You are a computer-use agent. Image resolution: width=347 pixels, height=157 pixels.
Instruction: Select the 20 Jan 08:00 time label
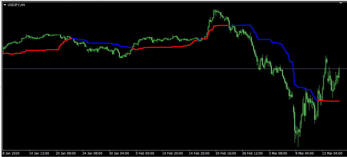coord(66,153)
